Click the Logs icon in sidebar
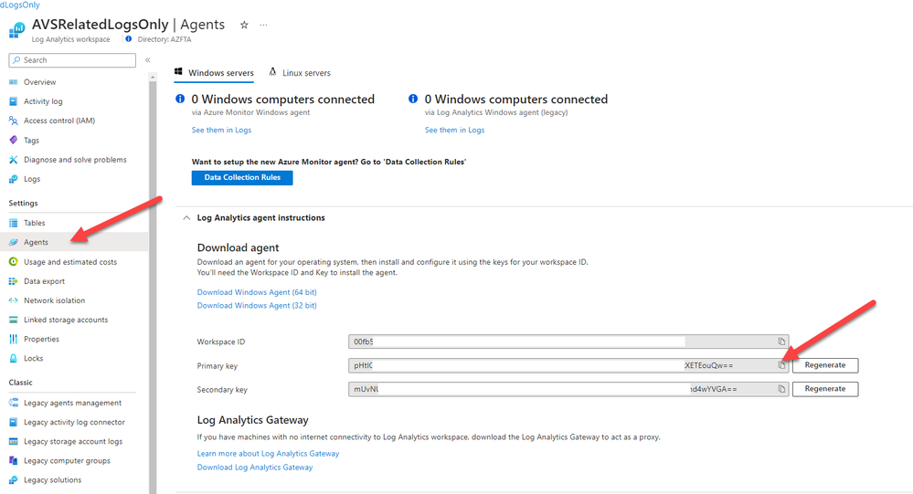This screenshot has width=913, height=494. click(14, 179)
